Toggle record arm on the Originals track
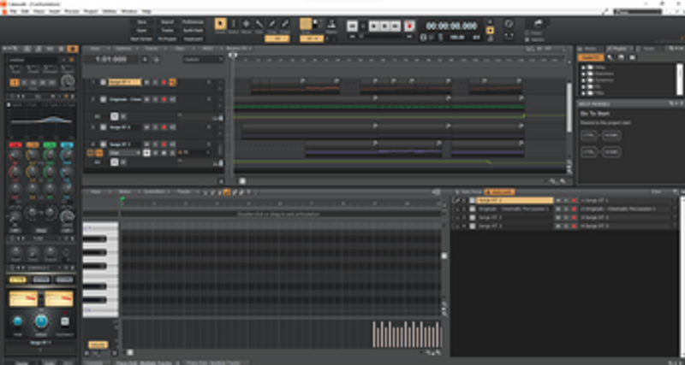 click(x=164, y=99)
